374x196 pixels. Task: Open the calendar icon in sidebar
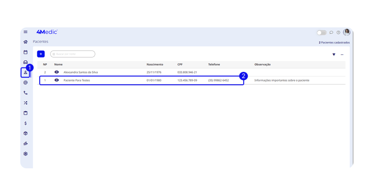(26, 52)
